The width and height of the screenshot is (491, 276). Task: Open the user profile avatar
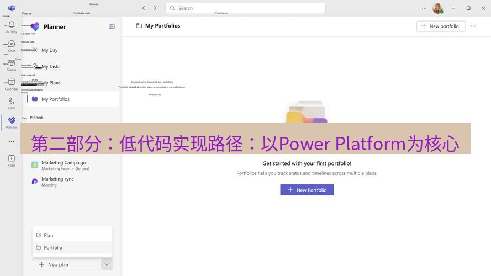[438, 8]
